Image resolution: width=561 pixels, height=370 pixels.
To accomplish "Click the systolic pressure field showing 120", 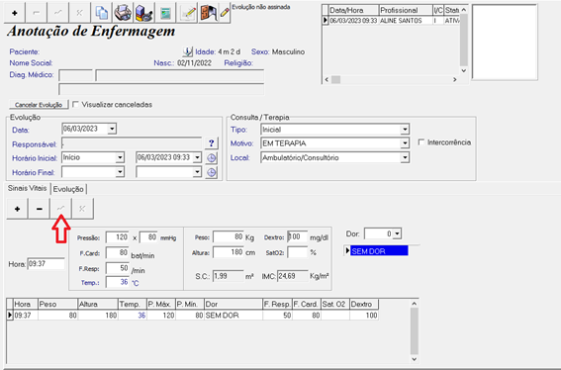I will point(118,237).
